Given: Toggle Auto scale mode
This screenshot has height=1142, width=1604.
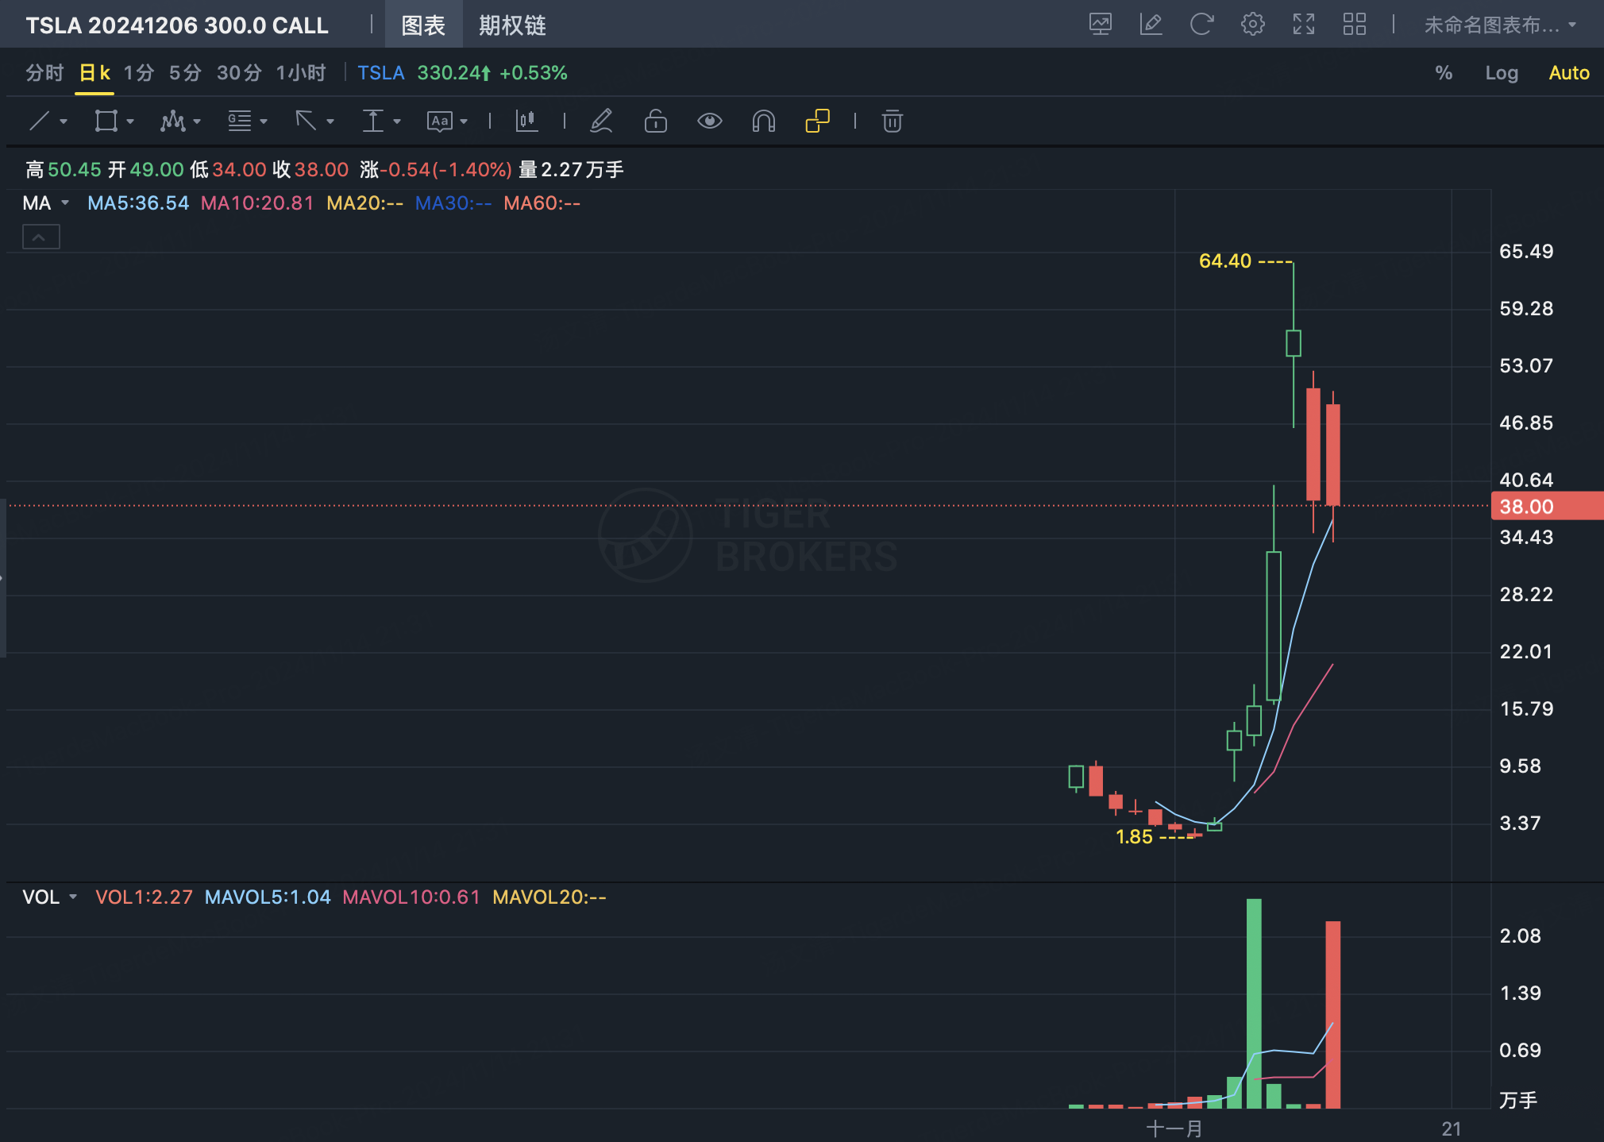Looking at the screenshot, I should tap(1568, 73).
